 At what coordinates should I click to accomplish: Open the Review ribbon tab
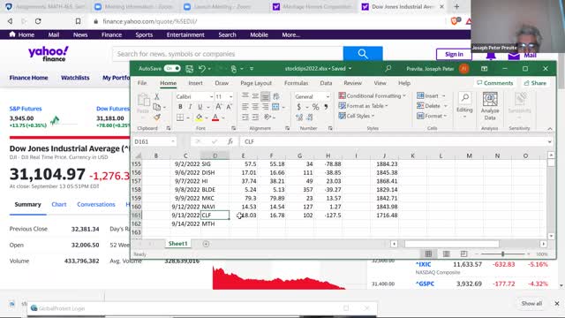(x=352, y=83)
